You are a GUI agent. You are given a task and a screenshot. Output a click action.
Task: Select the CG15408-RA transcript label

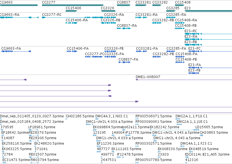pos(186,20)
